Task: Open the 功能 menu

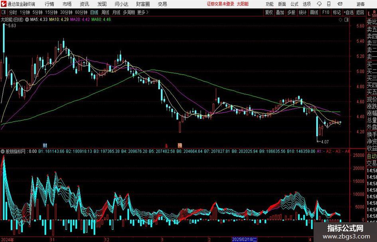Action: pos(270,4)
